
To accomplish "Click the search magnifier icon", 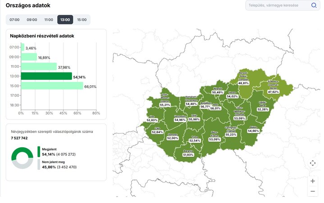I will 314,5.
